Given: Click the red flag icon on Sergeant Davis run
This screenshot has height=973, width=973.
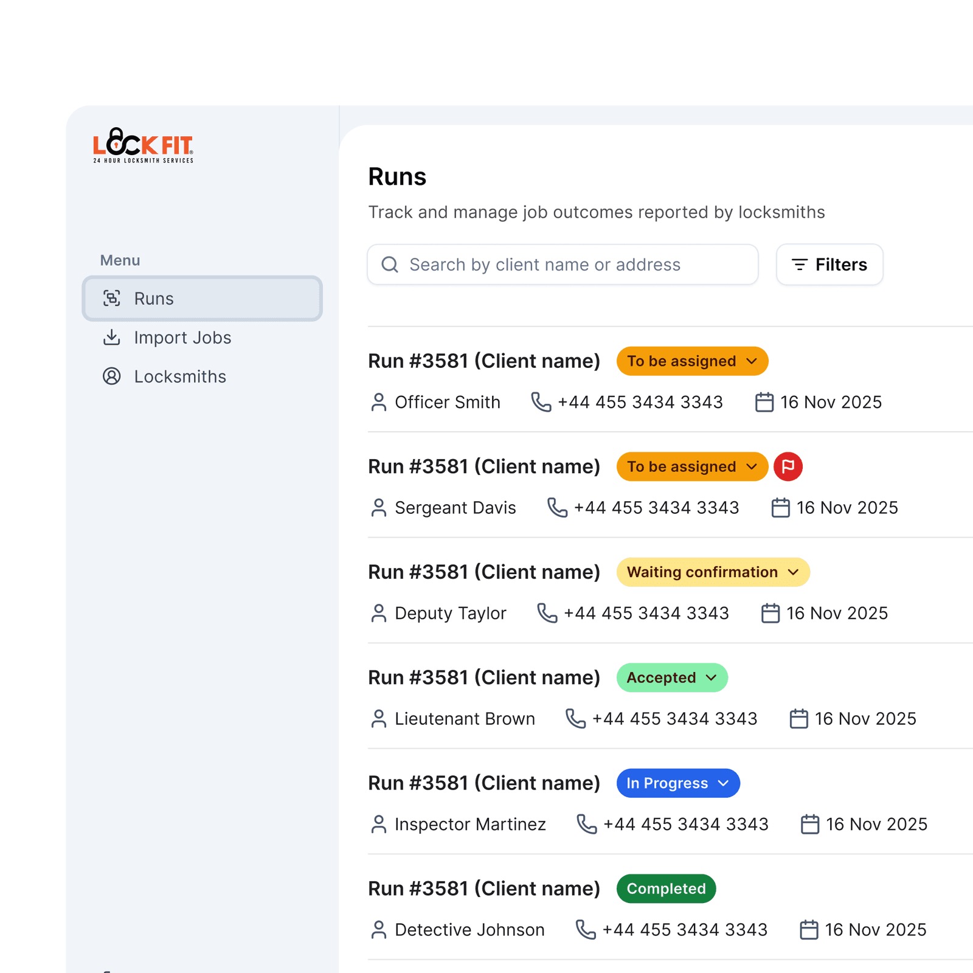Looking at the screenshot, I should pos(788,466).
